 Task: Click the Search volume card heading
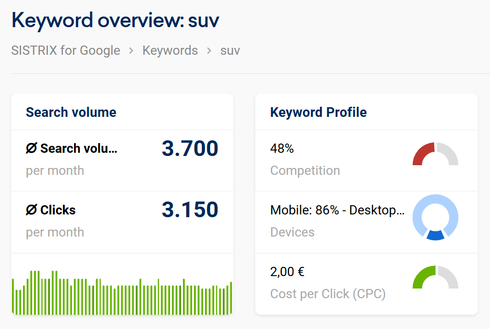pos(71,112)
